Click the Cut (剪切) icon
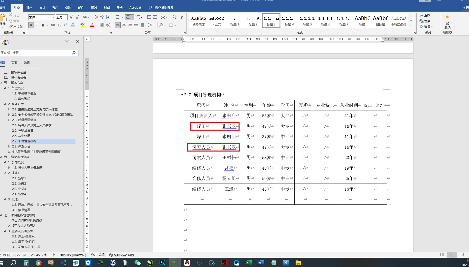The width and height of the screenshot is (469, 267). click(x=11, y=15)
